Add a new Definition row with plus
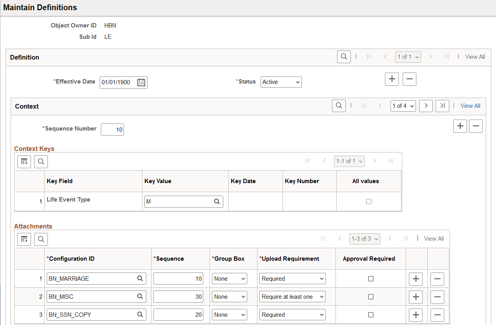The height and width of the screenshot is (325, 496). [x=392, y=79]
